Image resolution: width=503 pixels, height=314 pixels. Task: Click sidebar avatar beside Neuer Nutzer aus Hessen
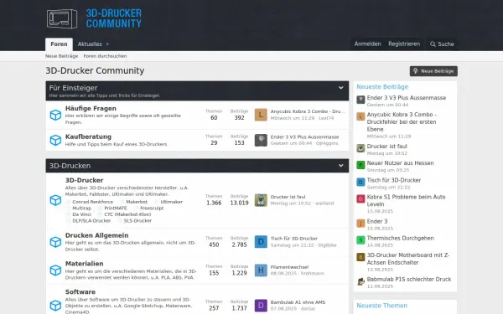point(360,165)
